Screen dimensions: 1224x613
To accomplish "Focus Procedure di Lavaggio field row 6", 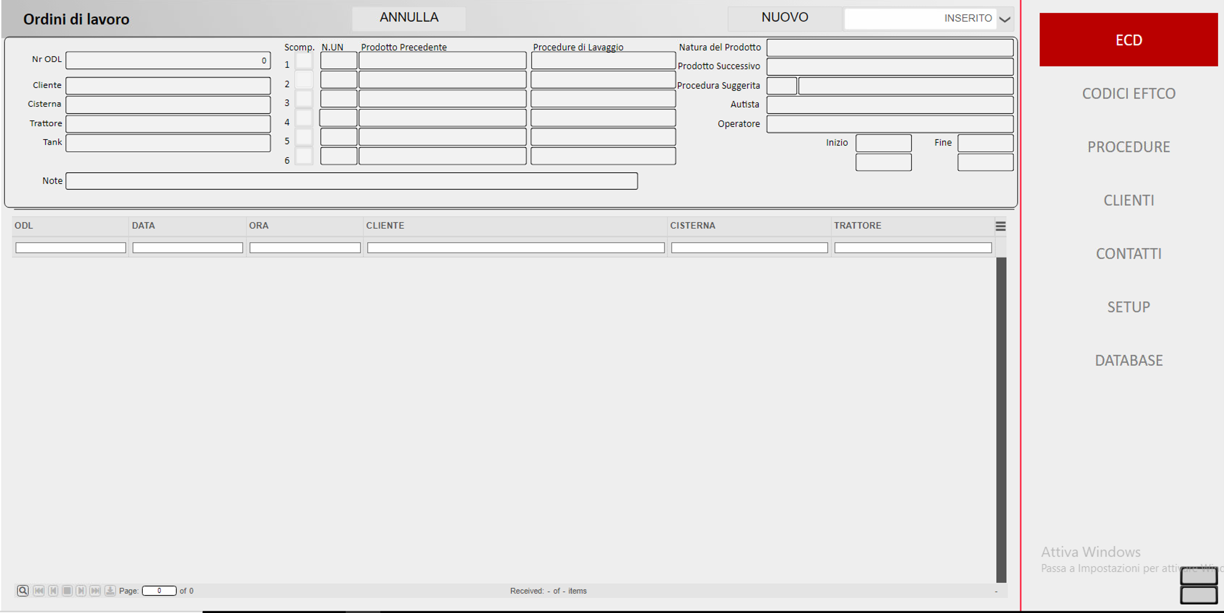I will point(603,156).
